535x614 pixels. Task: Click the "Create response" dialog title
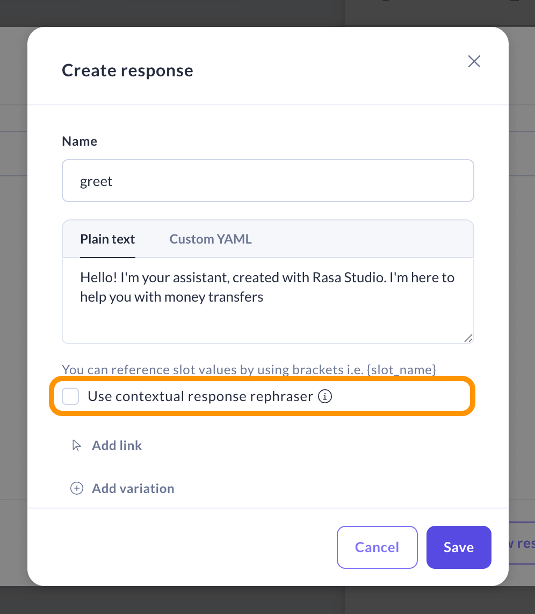(127, 70)
